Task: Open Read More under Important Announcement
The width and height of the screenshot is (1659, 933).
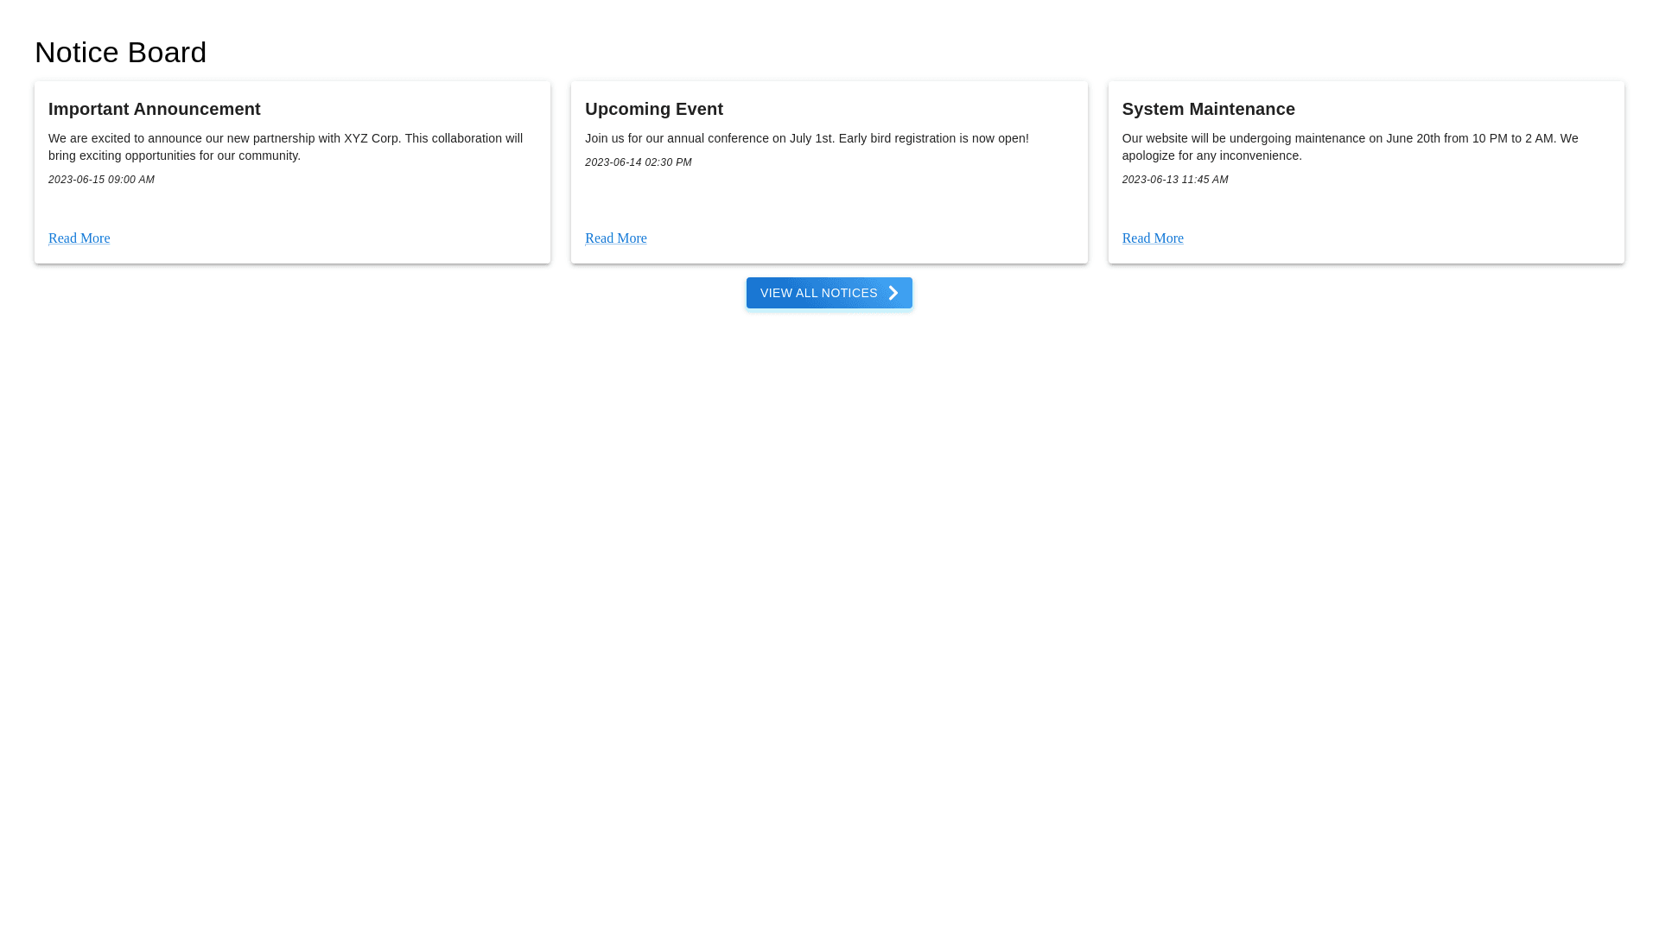Action: click(x=79, y=238)
